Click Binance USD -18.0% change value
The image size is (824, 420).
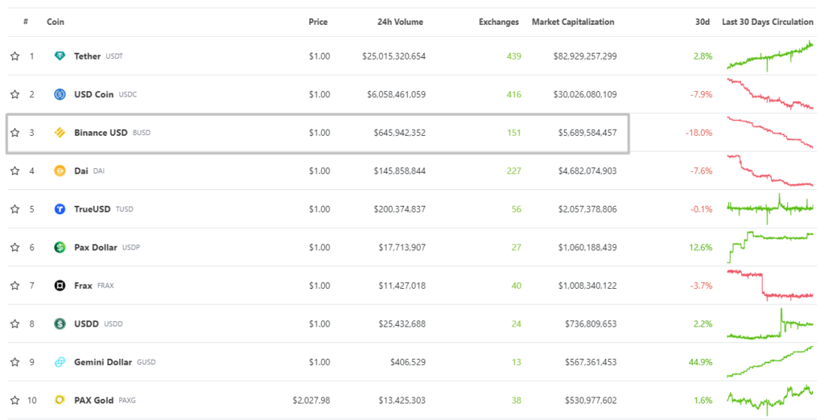click(x=699, y=133)
